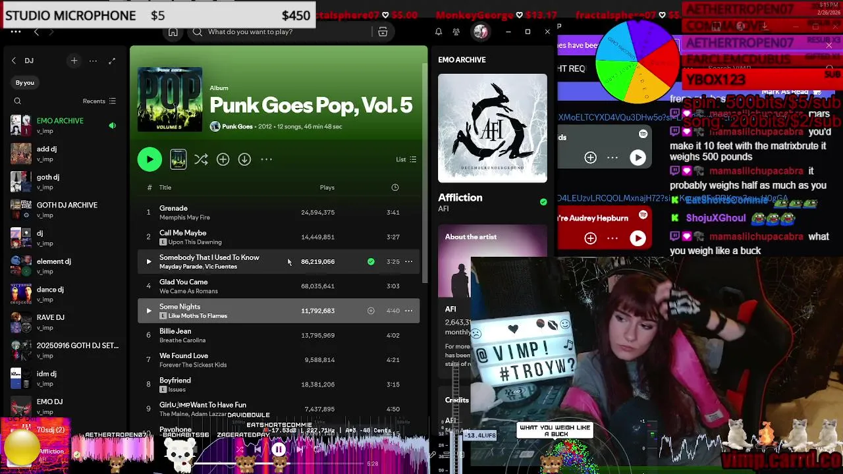Open the goth dj playlist
This screenshot has width=843, height=474.
pos(65,182)
